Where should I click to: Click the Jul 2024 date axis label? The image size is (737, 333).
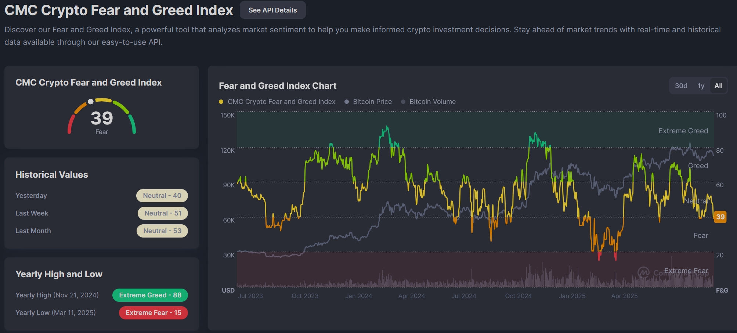pyautogui.click(x=464, y=296)
